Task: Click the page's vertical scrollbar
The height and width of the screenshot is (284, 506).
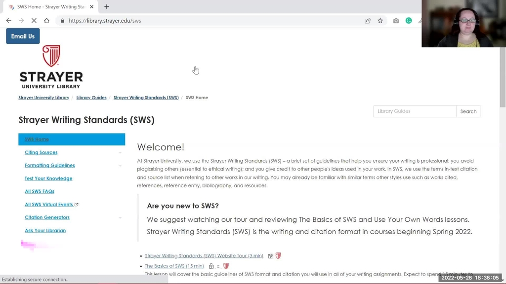Action: pos(503,148)
